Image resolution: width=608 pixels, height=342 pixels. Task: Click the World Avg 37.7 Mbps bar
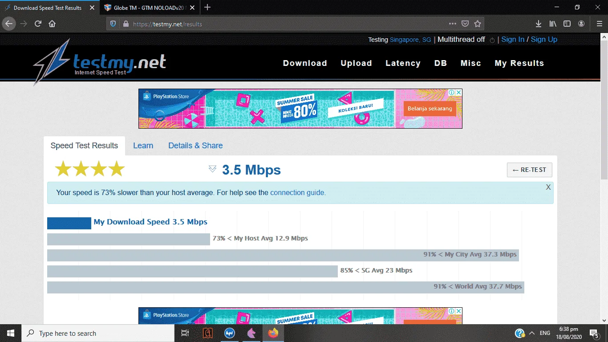(286, 287)
